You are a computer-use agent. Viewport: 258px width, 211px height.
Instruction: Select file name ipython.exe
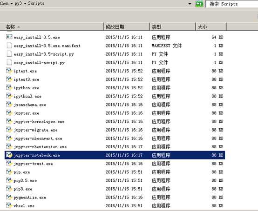click(27, 88)
